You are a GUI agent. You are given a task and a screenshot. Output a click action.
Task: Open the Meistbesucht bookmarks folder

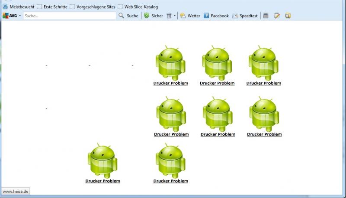click(19, 7)
